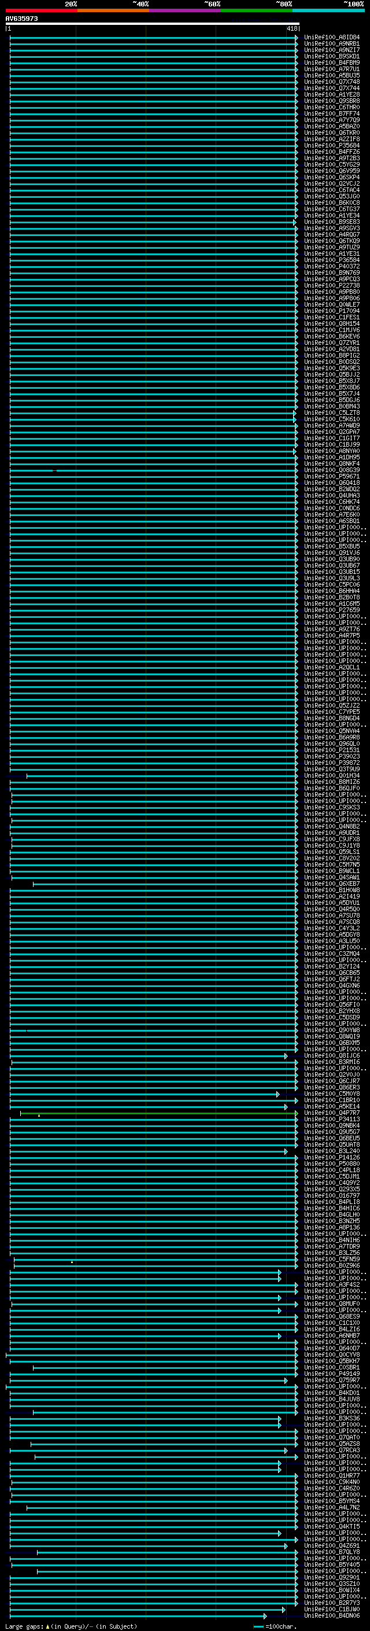Select label UniRef100_P39023
Screen dimensions: 370x1631
pos(331,757)
